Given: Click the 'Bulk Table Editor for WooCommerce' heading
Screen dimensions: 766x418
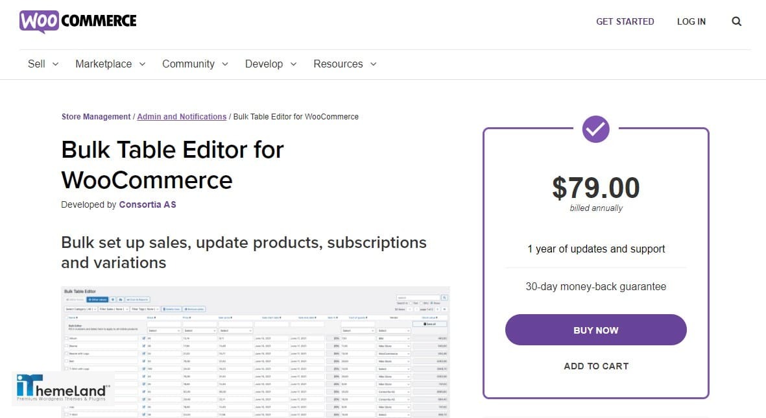Looking at the screenshot, I should [x=173, y=165].
